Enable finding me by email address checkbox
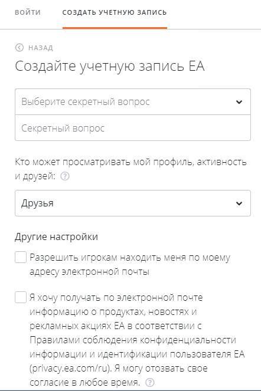The height and width of the screenshot is (391, 261). [x=21, y=257]
